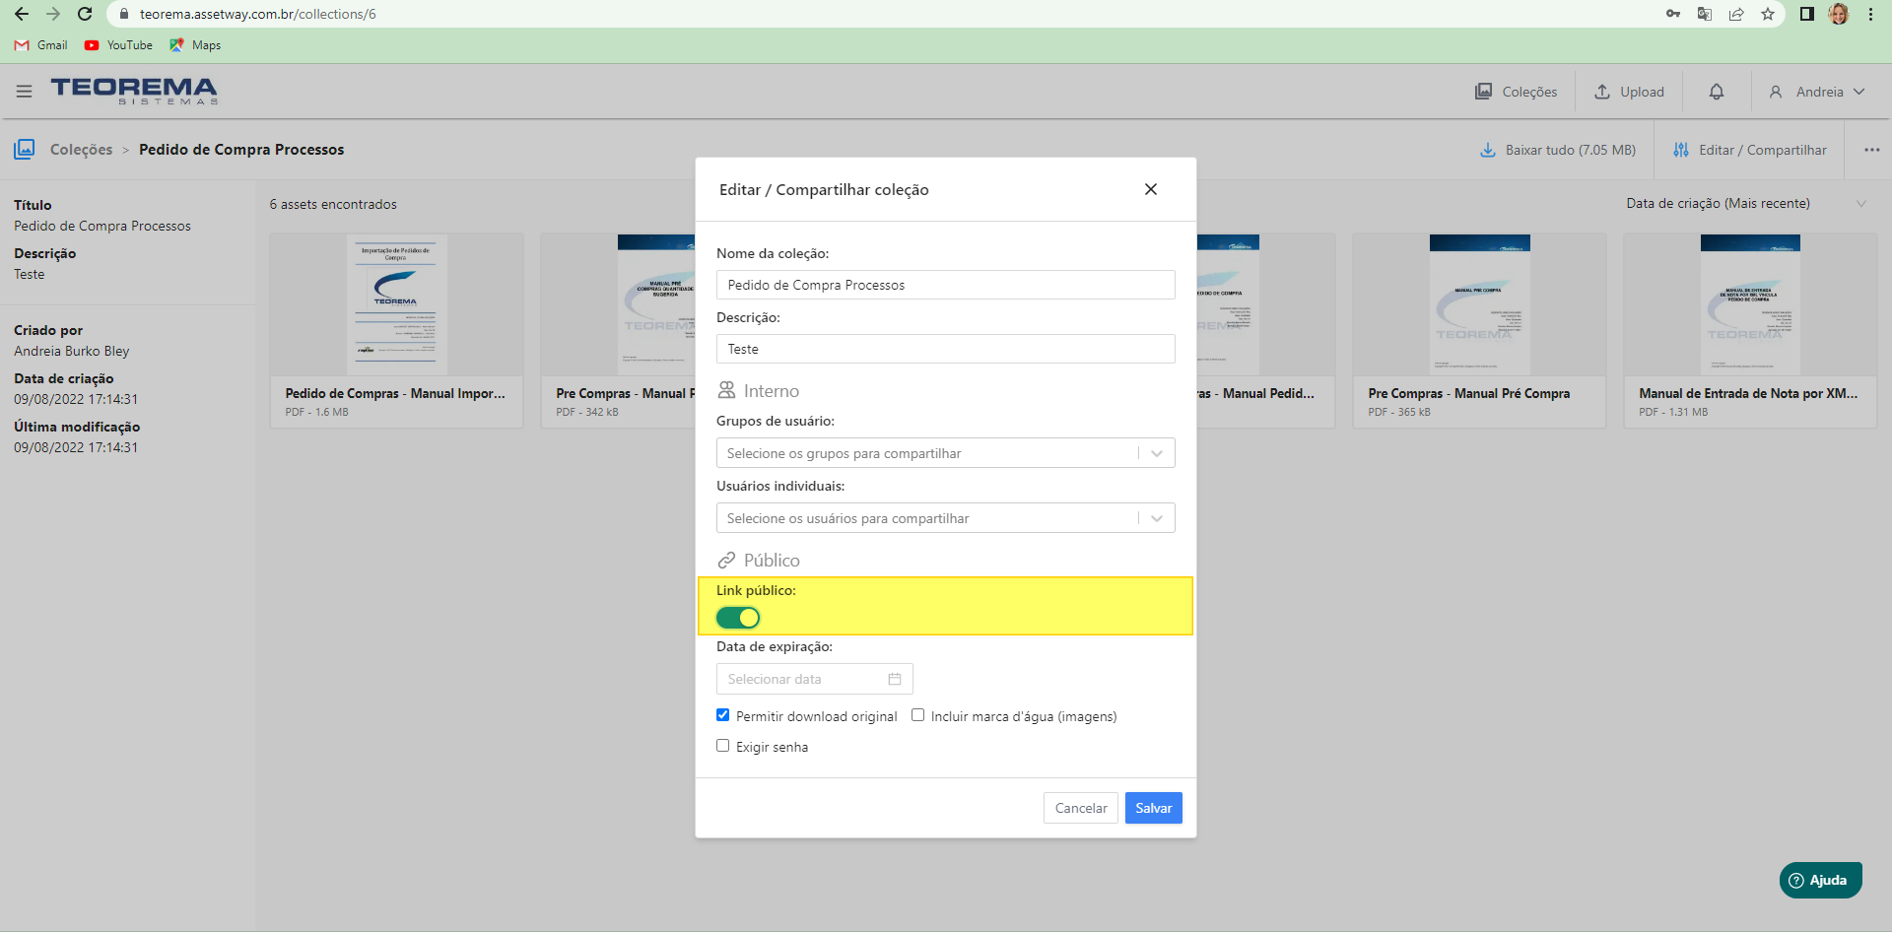Open the Gmail bookmark
1892x932 pixels.
coord(41,45)
